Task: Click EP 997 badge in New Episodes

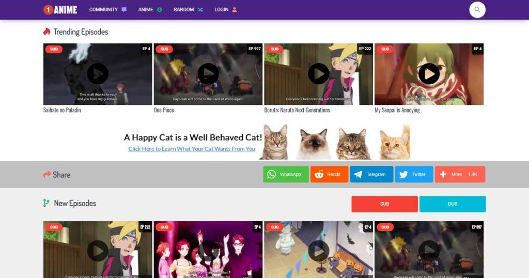Action: click(x=477, y=227)
